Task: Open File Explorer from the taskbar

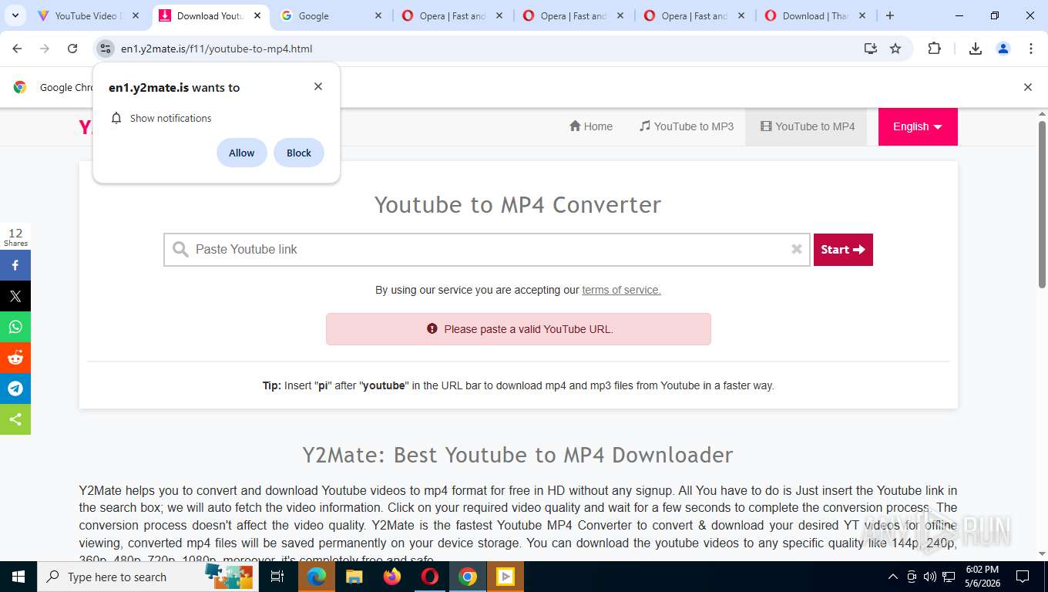Action: click(354, 577)
